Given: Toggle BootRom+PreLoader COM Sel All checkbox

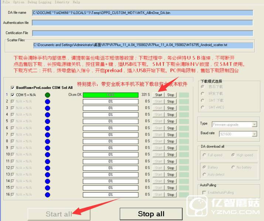Looking at the screenshot, I should pyautogui.click(x=13, y=88).
